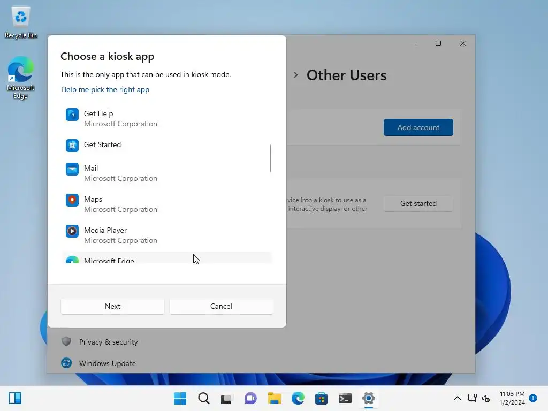Open the Chat taskbar icon
Image resolution: width=548 pixels, height=411 pixels.
click(x=250, y=398)
